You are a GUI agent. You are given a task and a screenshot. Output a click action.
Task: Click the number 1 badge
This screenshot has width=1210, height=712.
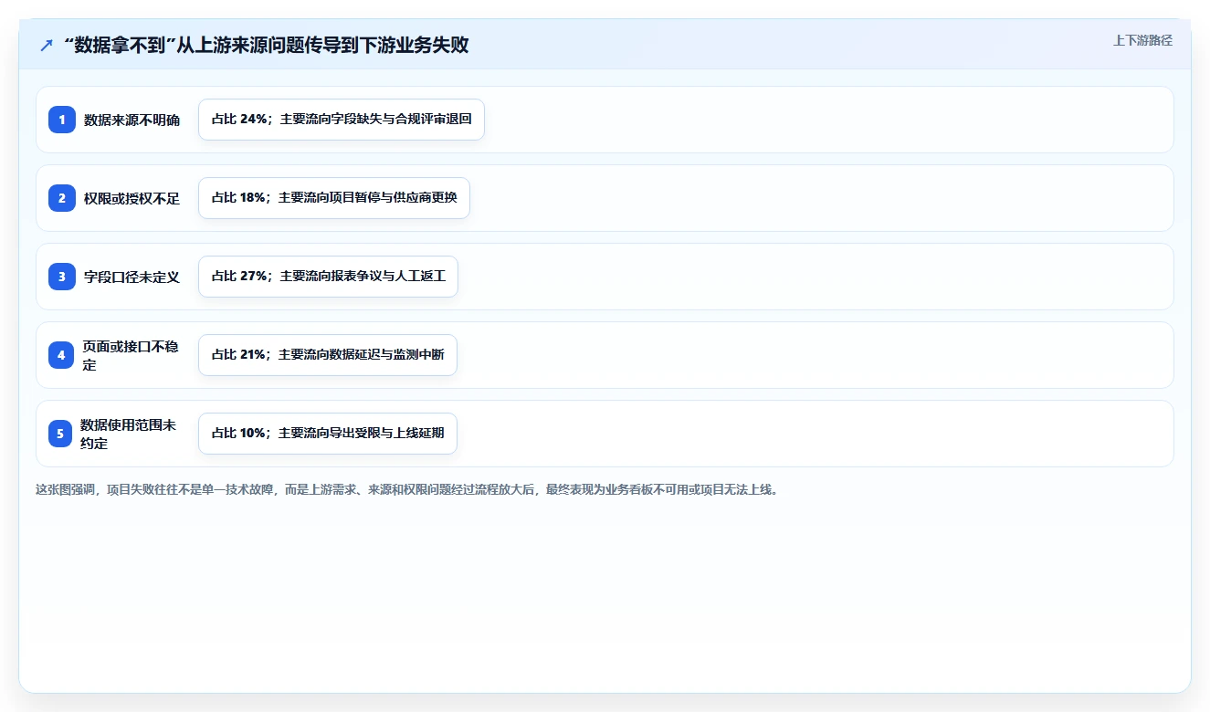pos(62,120)
